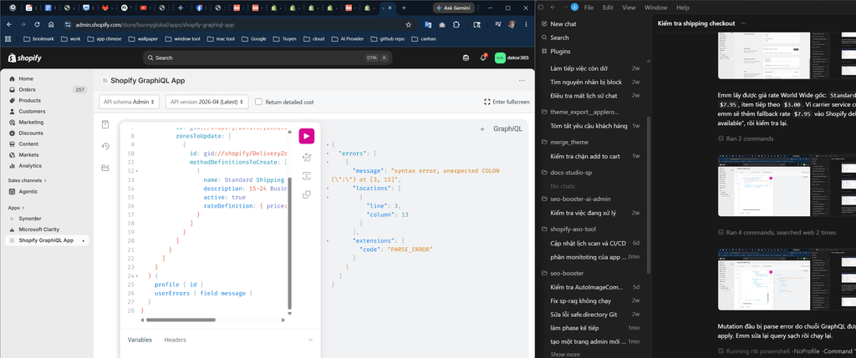Open Products in Shopify sidebar

click(x=47, y=100)
